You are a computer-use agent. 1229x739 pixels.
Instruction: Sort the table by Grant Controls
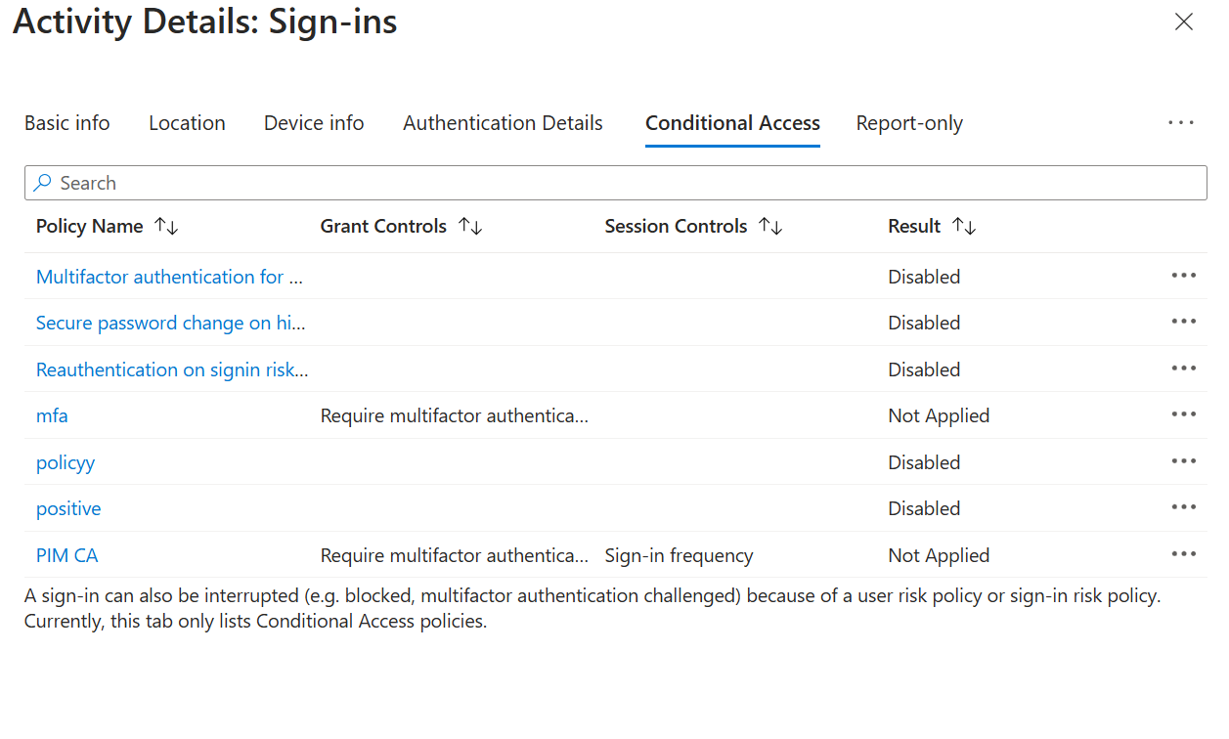401,226
